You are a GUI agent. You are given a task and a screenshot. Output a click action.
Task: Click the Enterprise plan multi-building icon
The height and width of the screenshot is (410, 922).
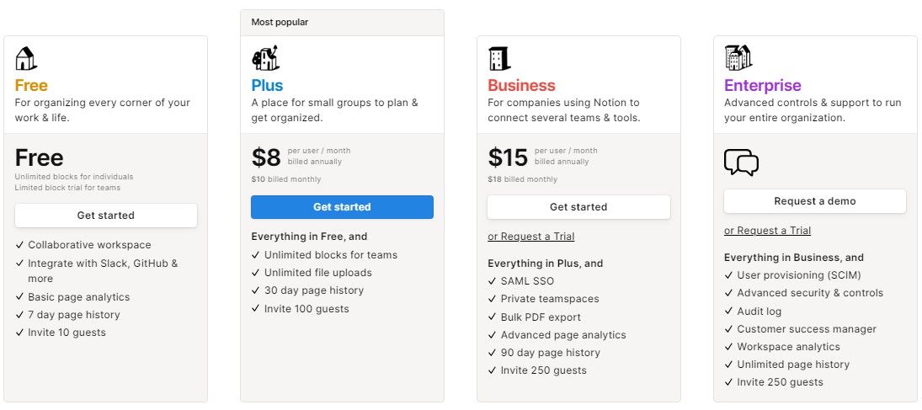click(x=738, y=57)
